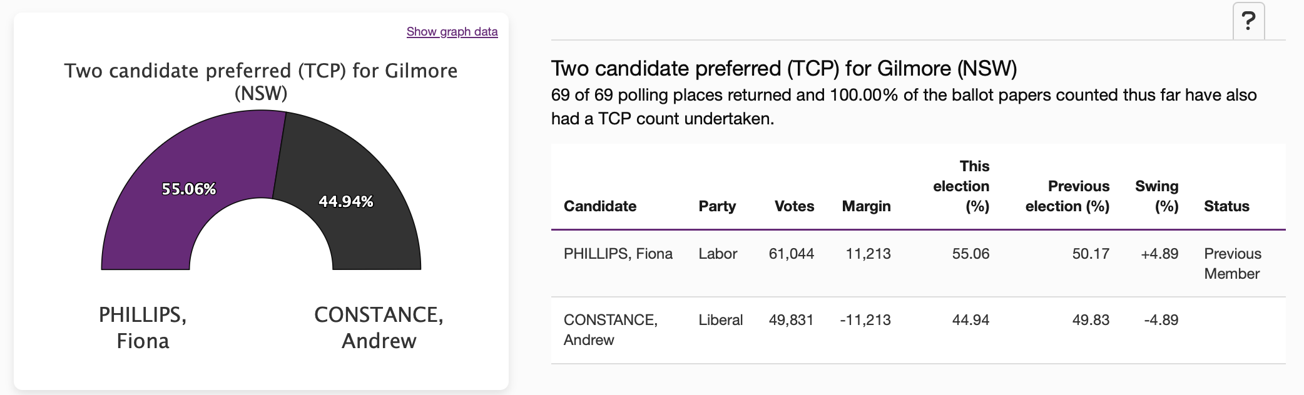Viewport: 1304px width, 395px height.
Task: Click the Labor party cell
Action: [x=718, y=254]
